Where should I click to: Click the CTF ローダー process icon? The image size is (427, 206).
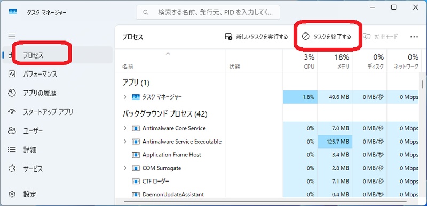point(136,181)
